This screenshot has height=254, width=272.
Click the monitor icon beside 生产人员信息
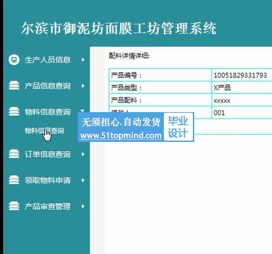[x=14, y=60]
